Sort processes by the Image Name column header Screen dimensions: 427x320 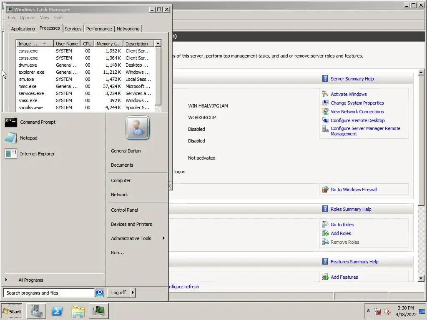click(x=35, y=44)
